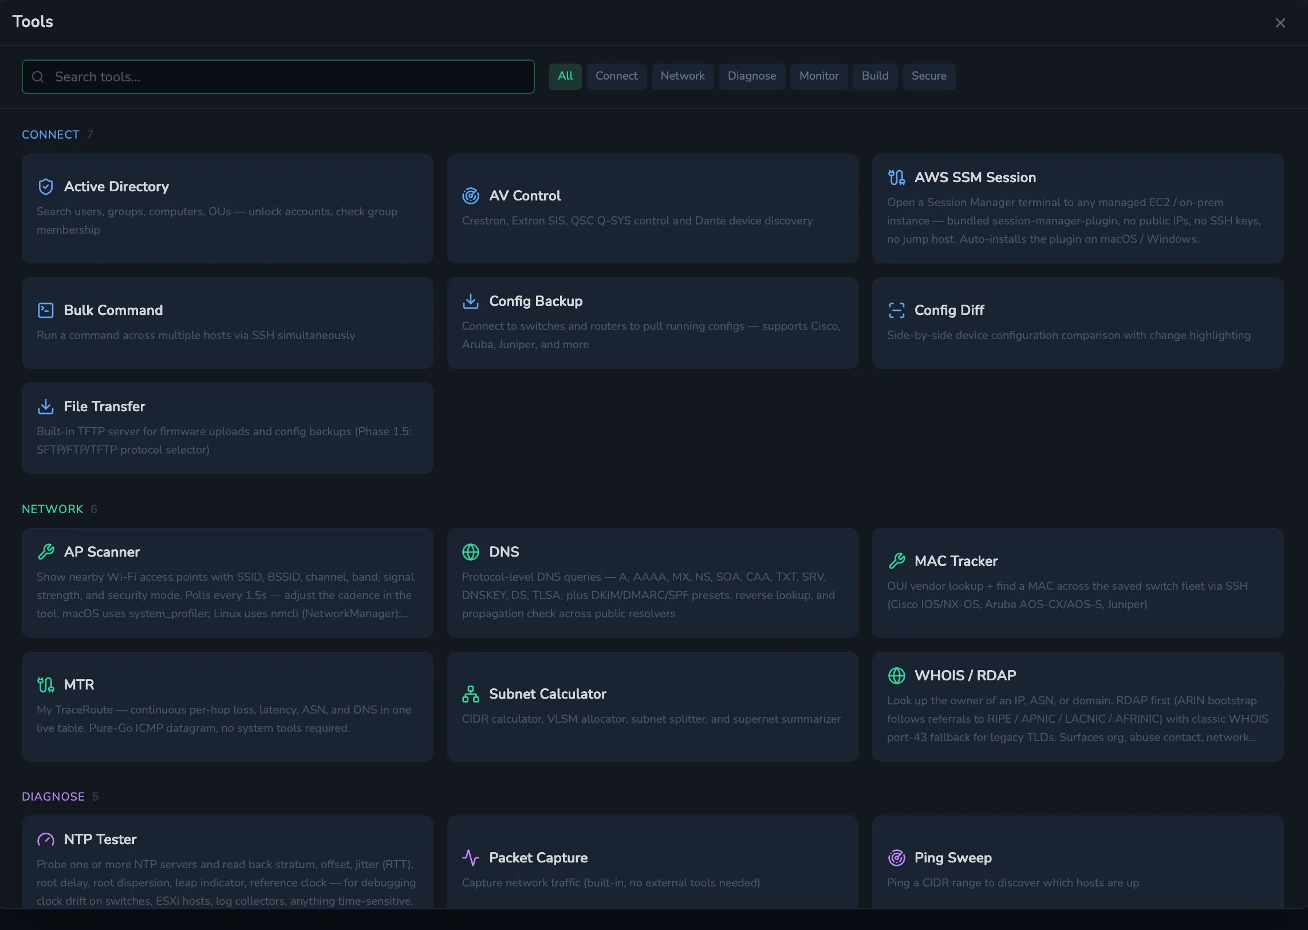Open MAC Tracker tool title
The height and width of the screenshot is (930, 1308).
click(956, 561)
